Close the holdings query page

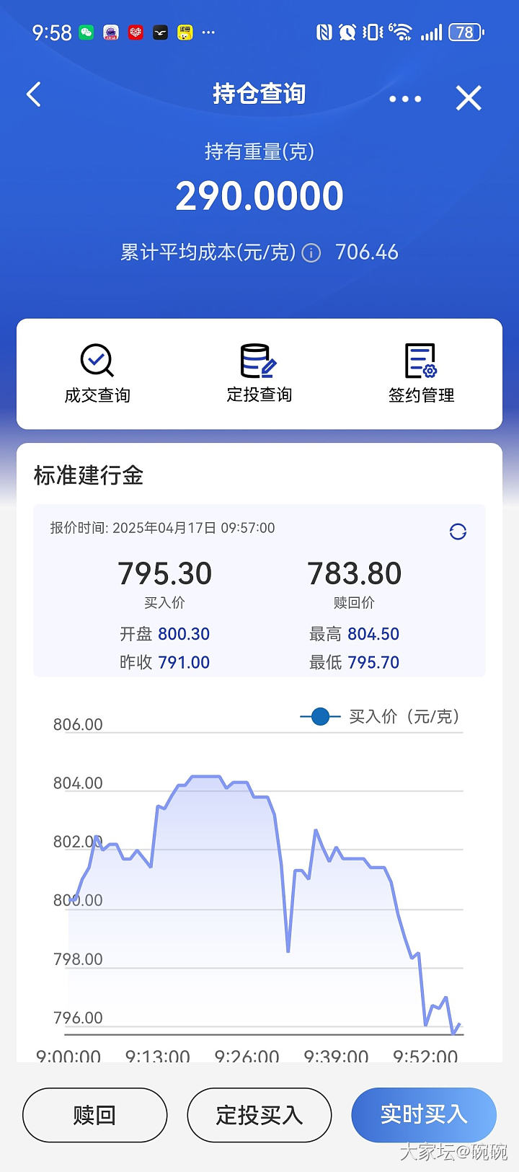click(x=469, y=98)
